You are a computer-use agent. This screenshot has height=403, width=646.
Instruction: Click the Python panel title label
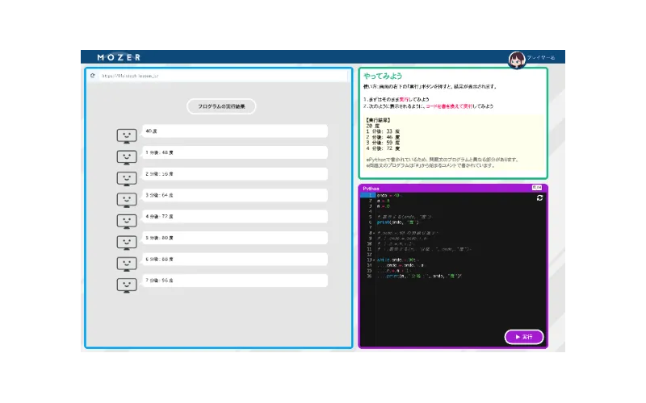371,187
